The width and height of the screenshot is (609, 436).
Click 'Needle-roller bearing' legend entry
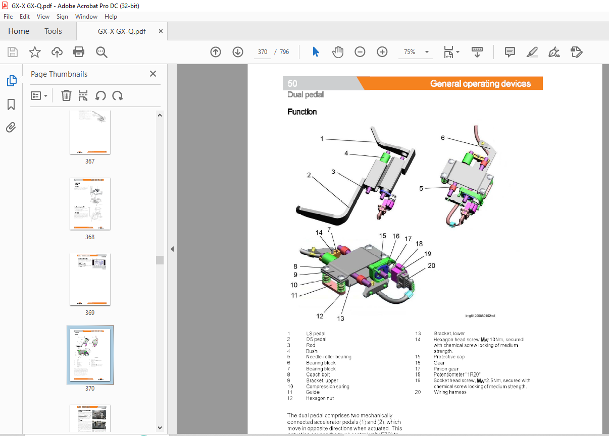coord(328,357)
